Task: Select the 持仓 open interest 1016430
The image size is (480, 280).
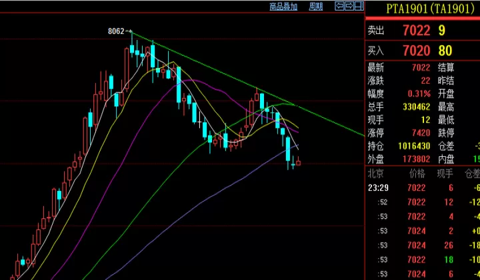Action: tap(415, 146)
